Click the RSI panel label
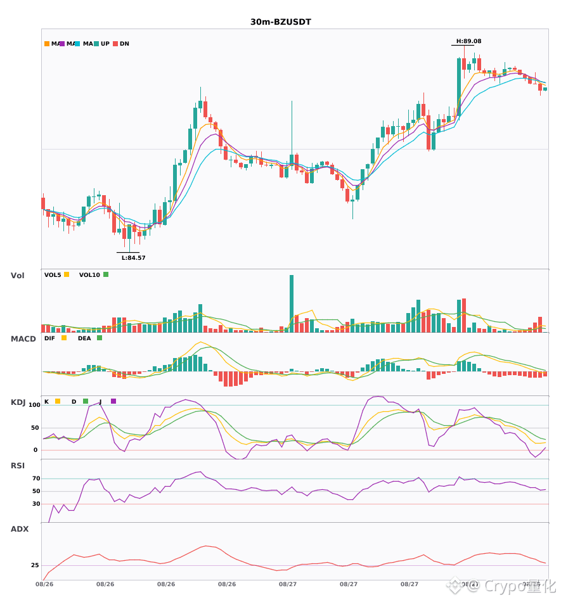Viewport: 561px width, 602px height. point(18,465)
